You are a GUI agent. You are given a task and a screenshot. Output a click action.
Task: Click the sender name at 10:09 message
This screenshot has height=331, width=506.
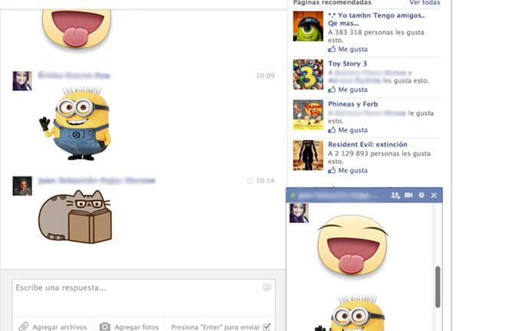tap(74, 76)
